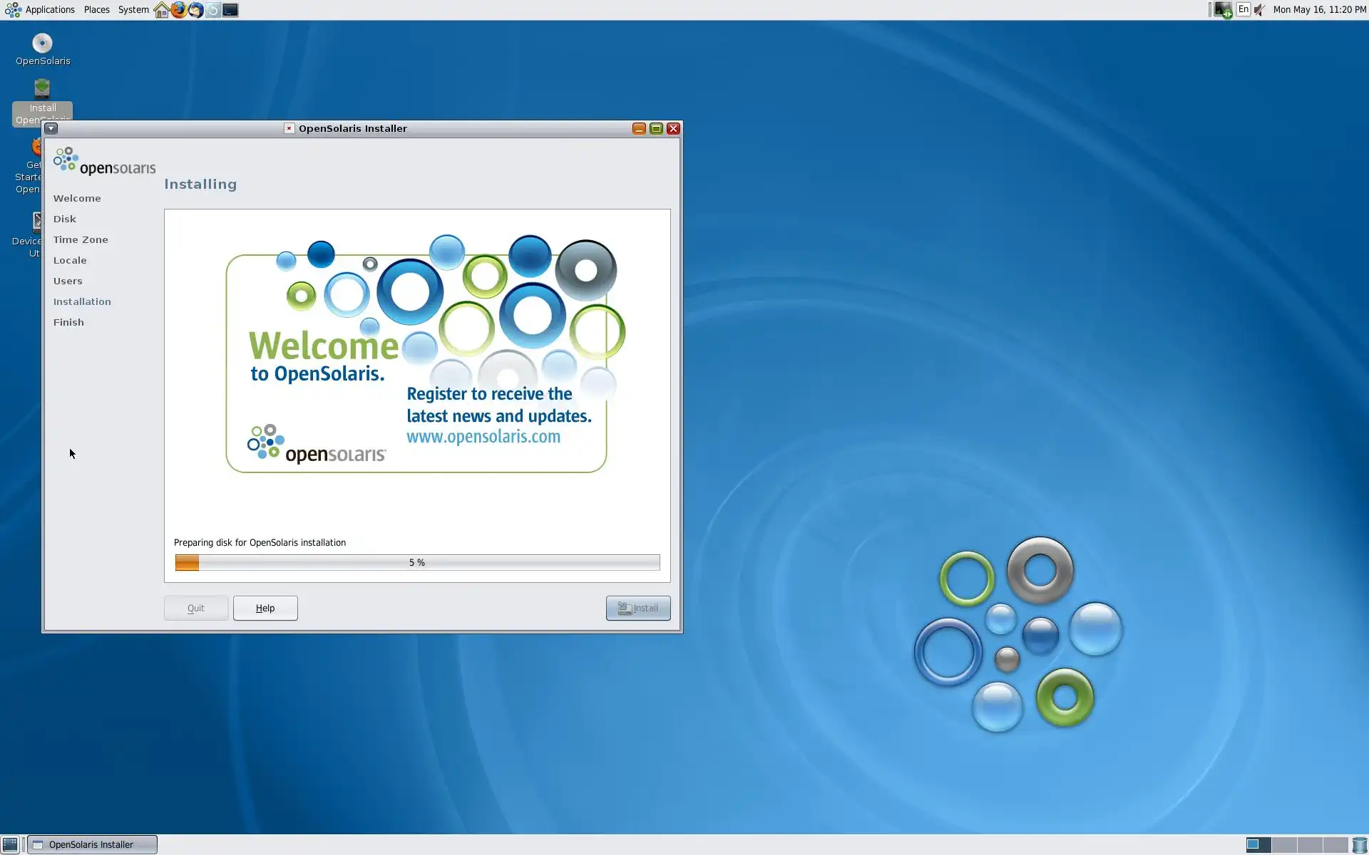Click the network connection status icon
This screenshot has width=1369, height=855.
coord(1223,10)
